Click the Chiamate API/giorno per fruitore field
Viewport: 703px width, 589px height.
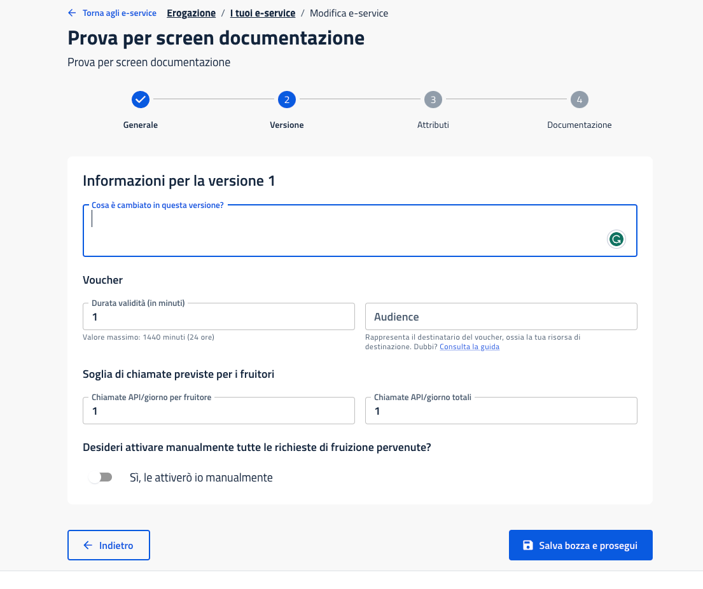pyautogui.click(x=219, y=411)
